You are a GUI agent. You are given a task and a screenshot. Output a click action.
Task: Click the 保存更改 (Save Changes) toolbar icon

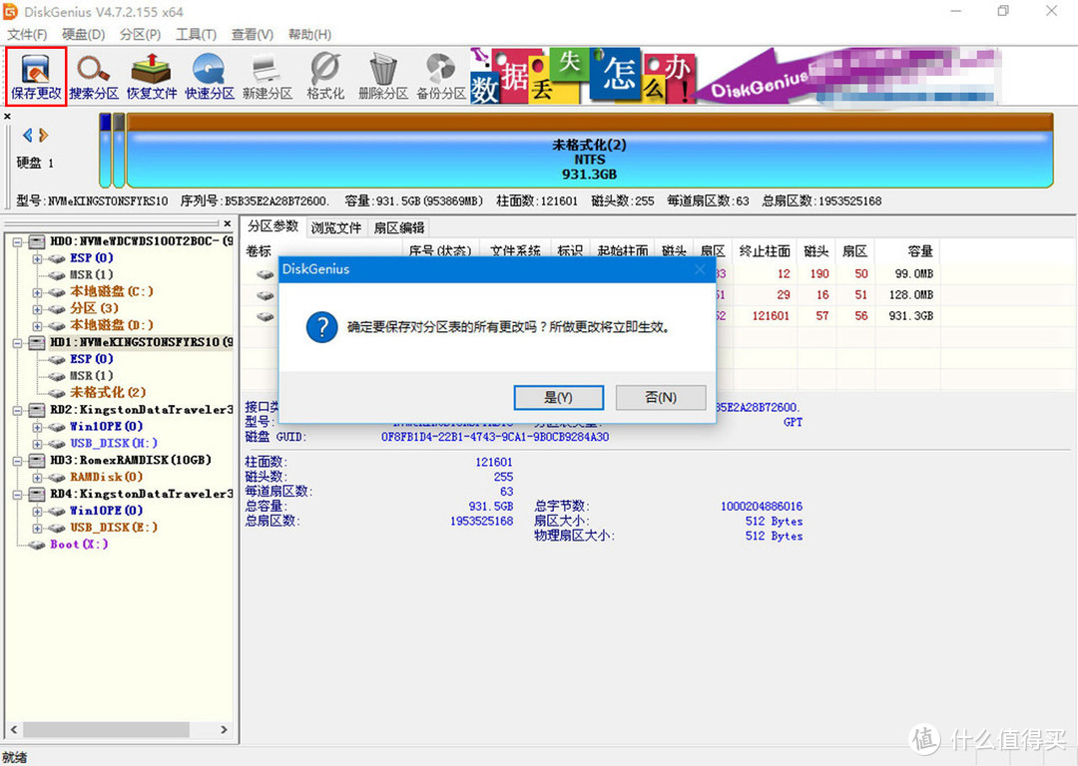pos(36,76)
